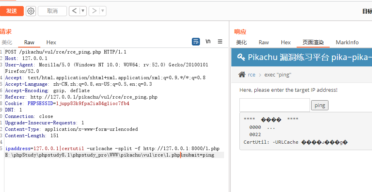Click the DNT: 1 header line
Viewport: 372px width, 192px height.
pyautogui.click(x=14, y=110)
